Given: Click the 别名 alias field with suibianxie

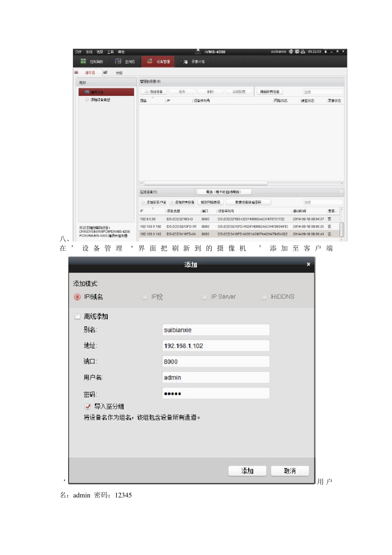Looking at the screenshot, I should pyautogui.click(x=216, y=330).
